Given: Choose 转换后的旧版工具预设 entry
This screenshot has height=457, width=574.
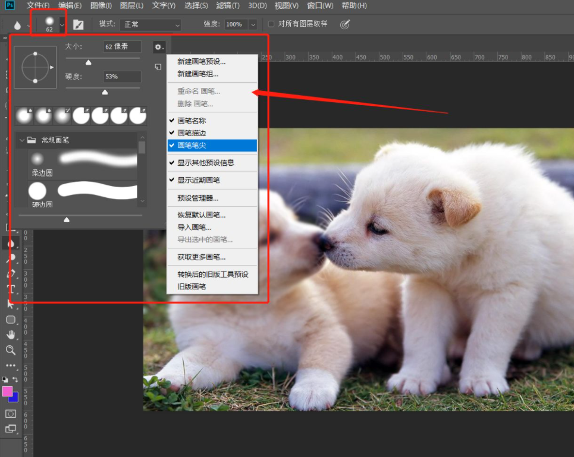Looking at the screenshot, I should click(212, 274).
